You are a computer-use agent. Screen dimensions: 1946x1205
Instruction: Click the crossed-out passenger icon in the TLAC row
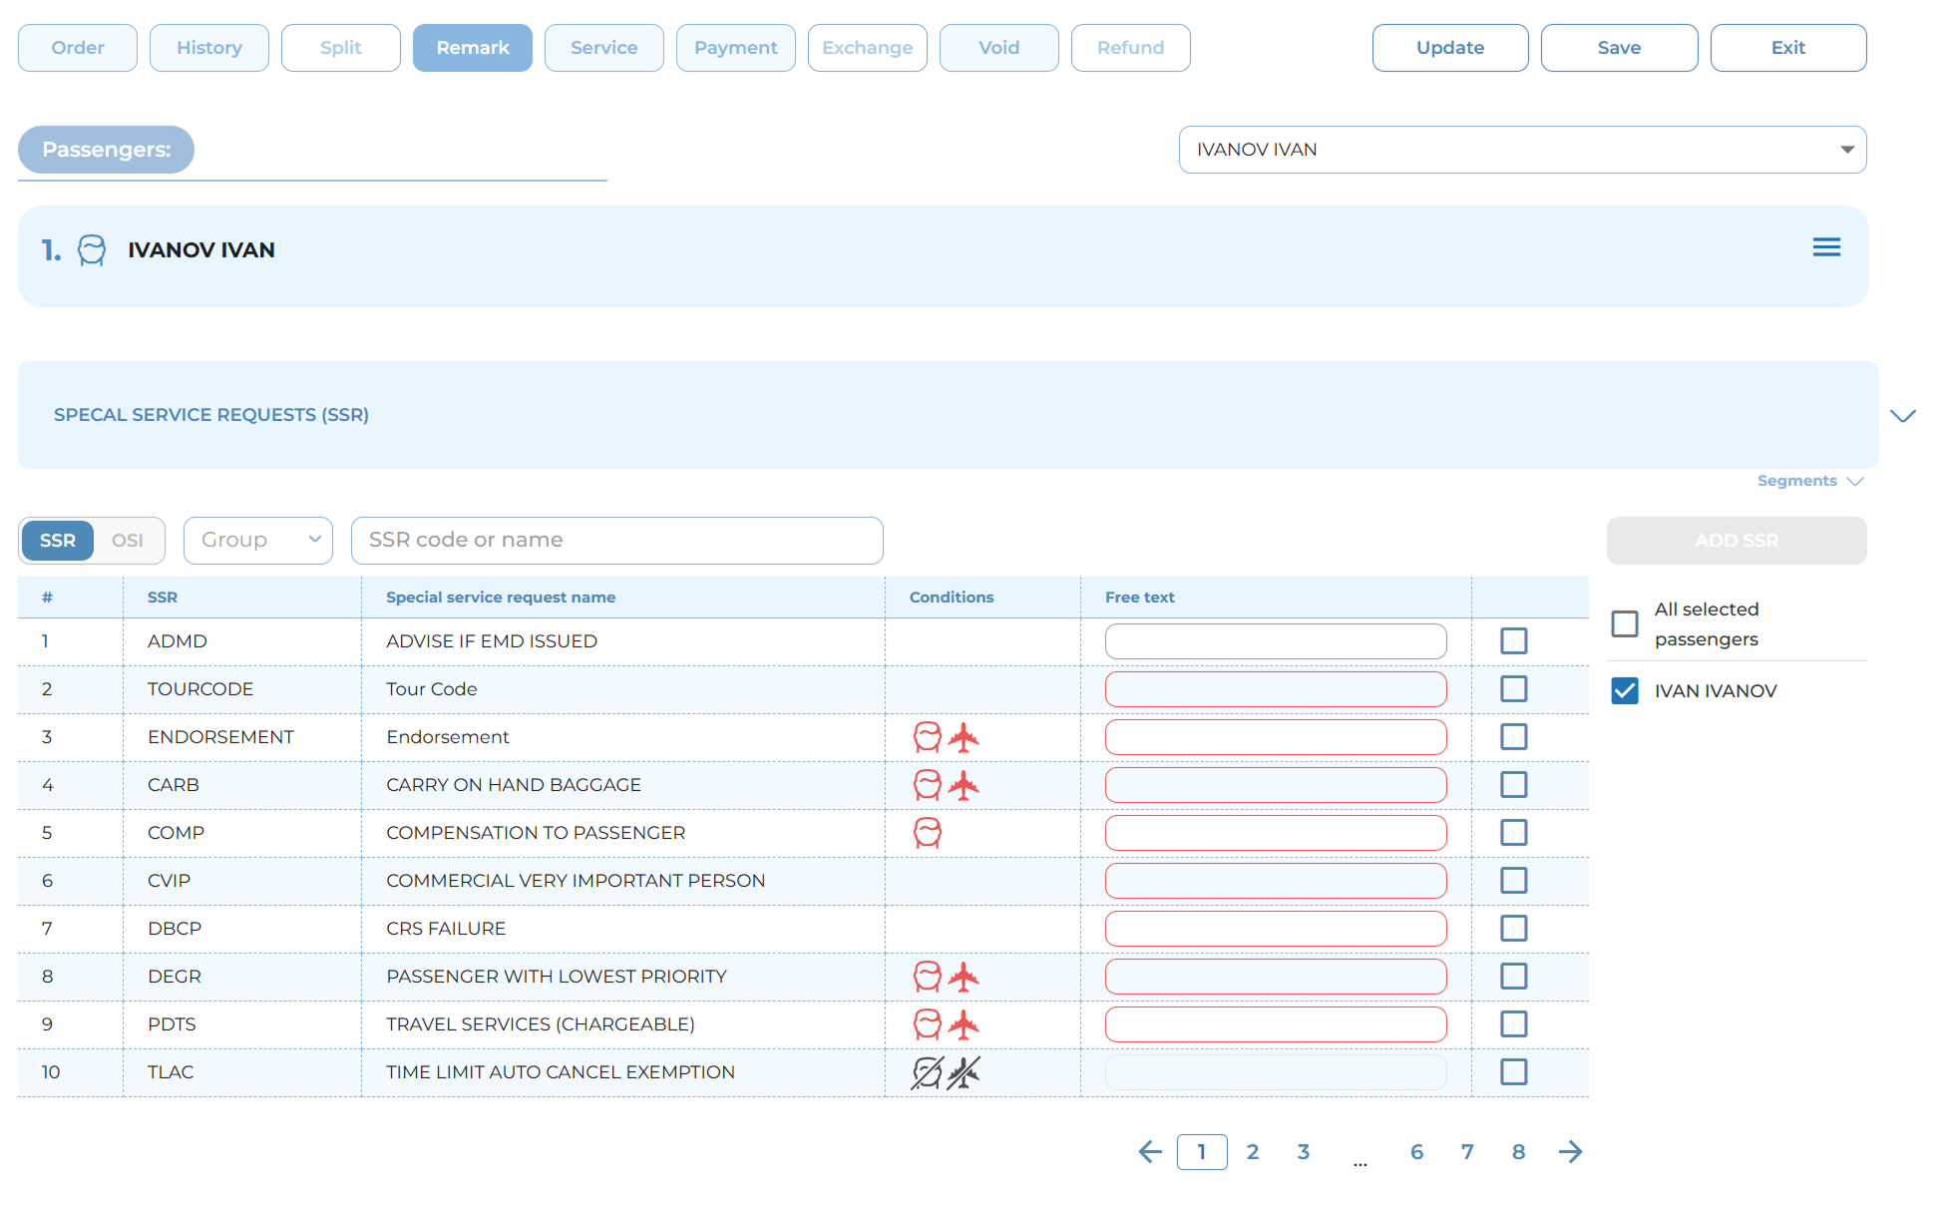[x=927, y=1072]
